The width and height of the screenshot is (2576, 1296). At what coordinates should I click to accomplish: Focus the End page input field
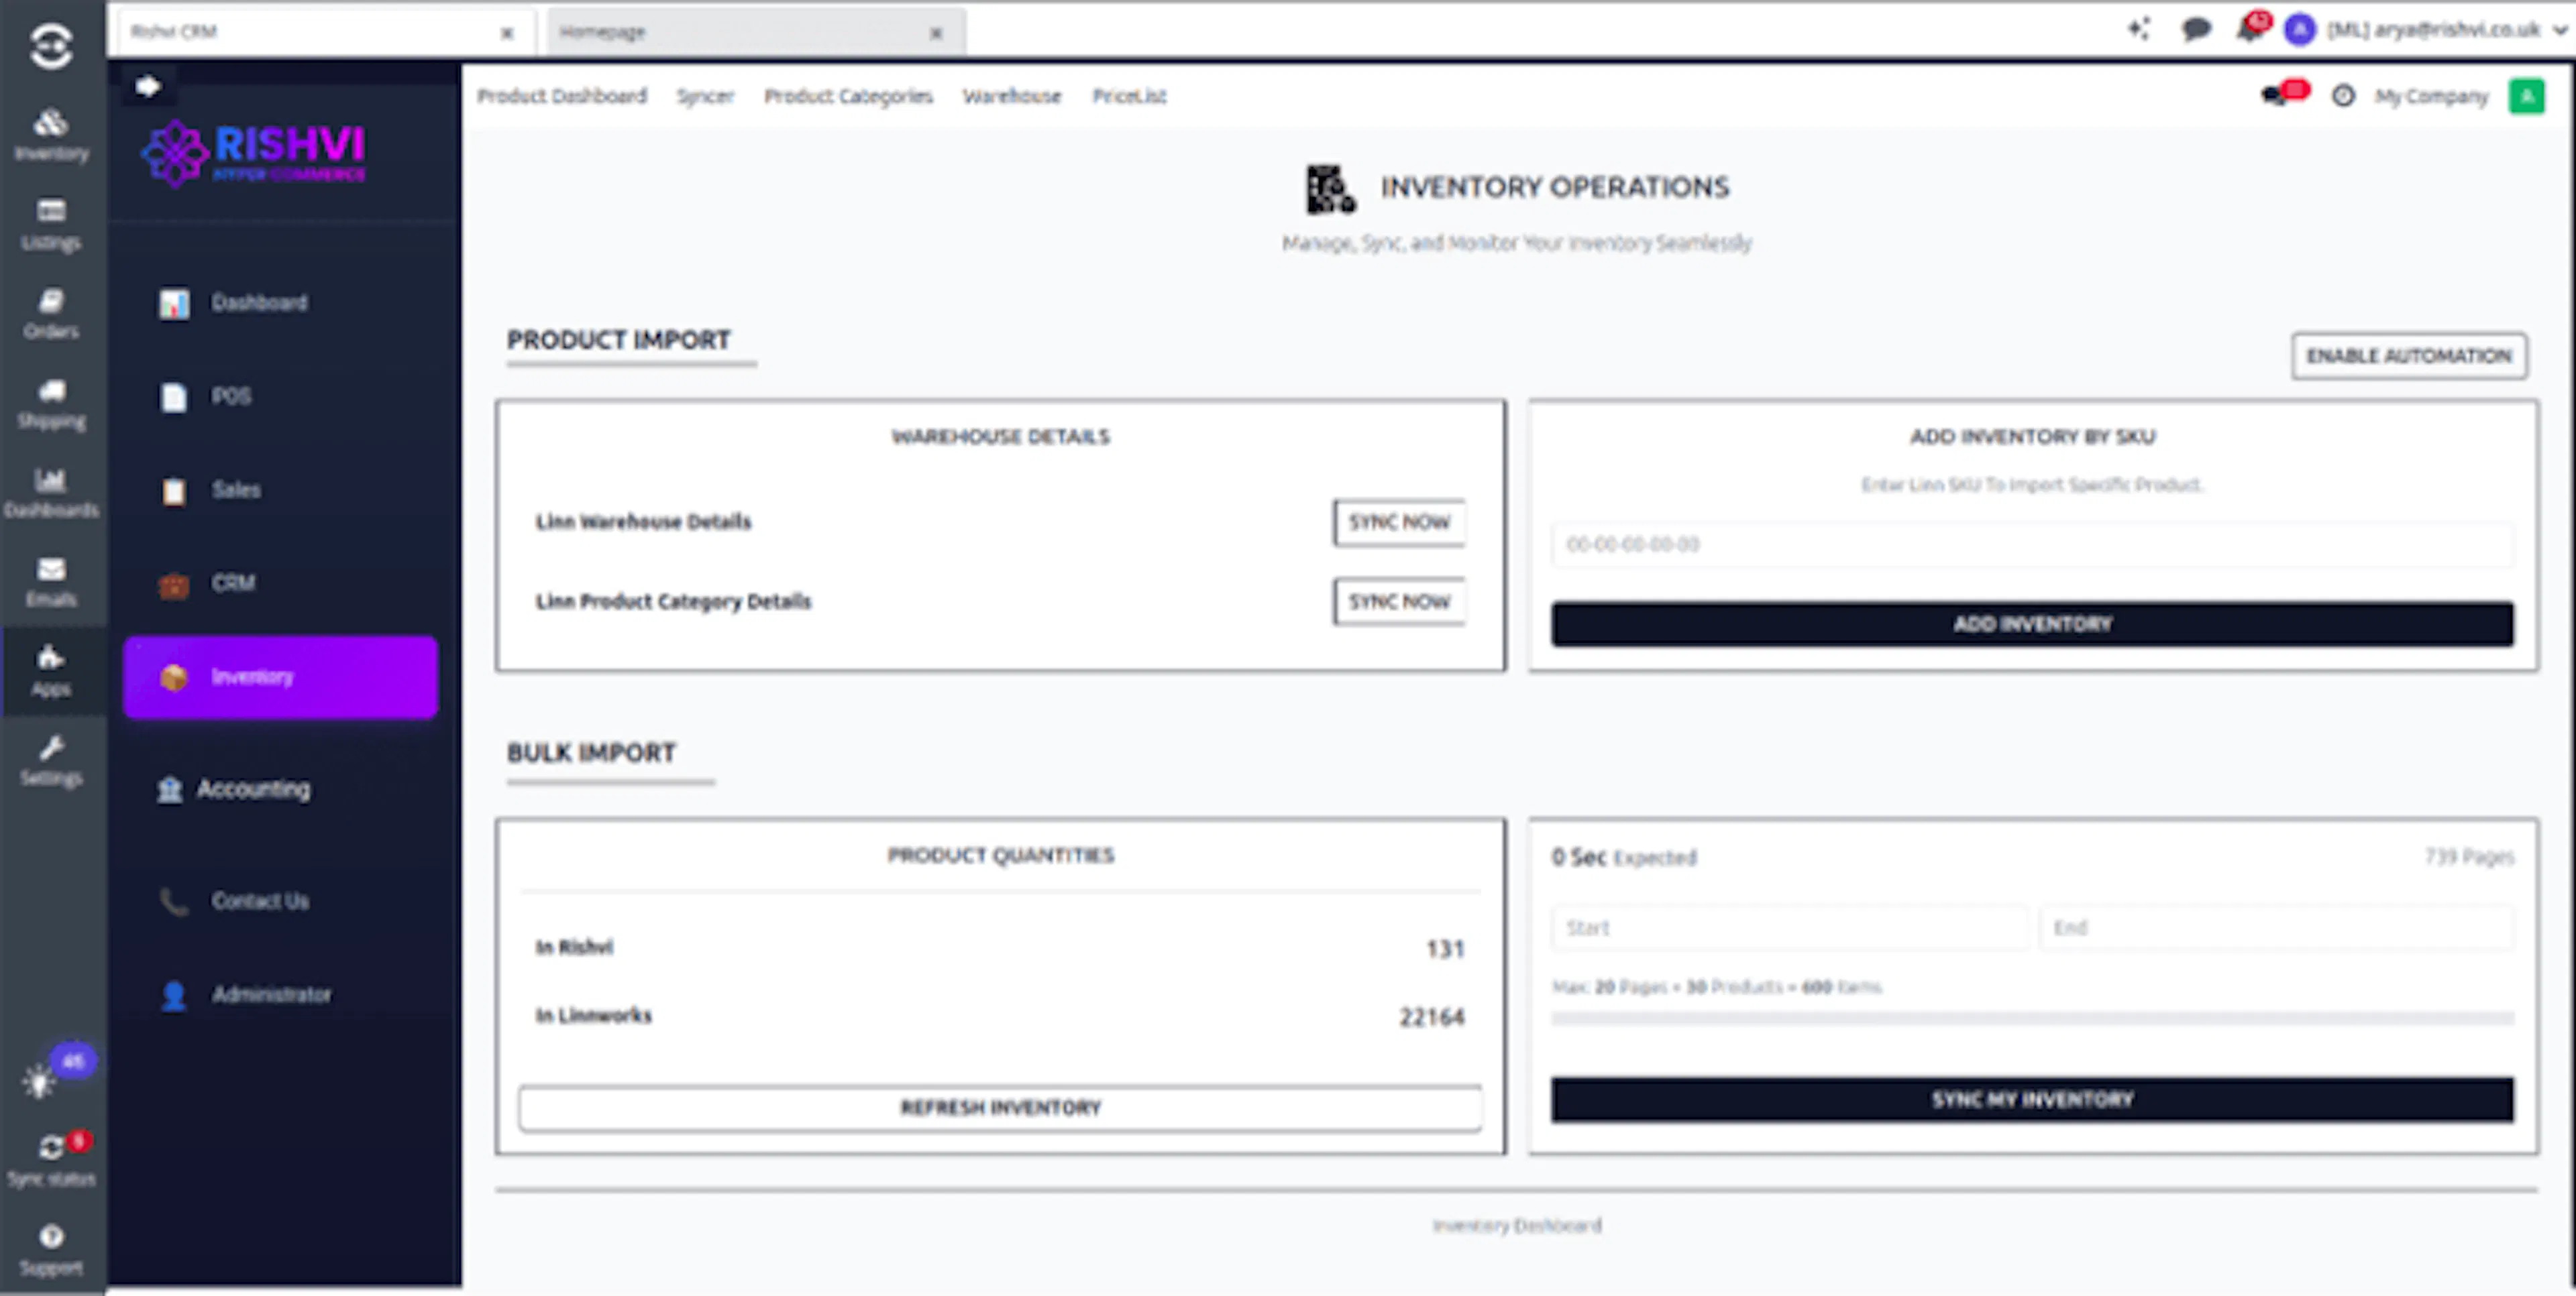tap(2277, 927)
